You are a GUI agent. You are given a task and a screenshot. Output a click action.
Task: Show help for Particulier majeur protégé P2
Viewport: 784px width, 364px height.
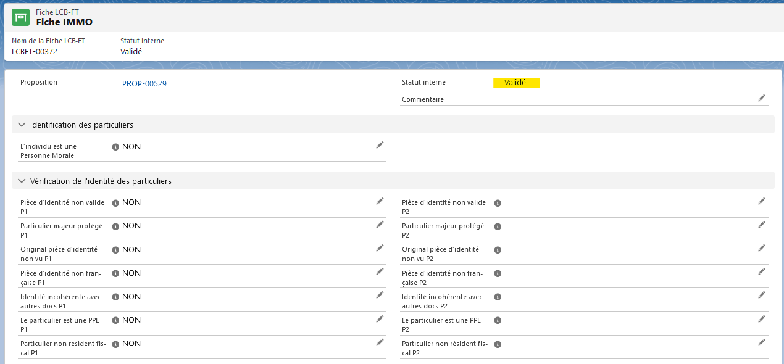click(x=498, y=226)
